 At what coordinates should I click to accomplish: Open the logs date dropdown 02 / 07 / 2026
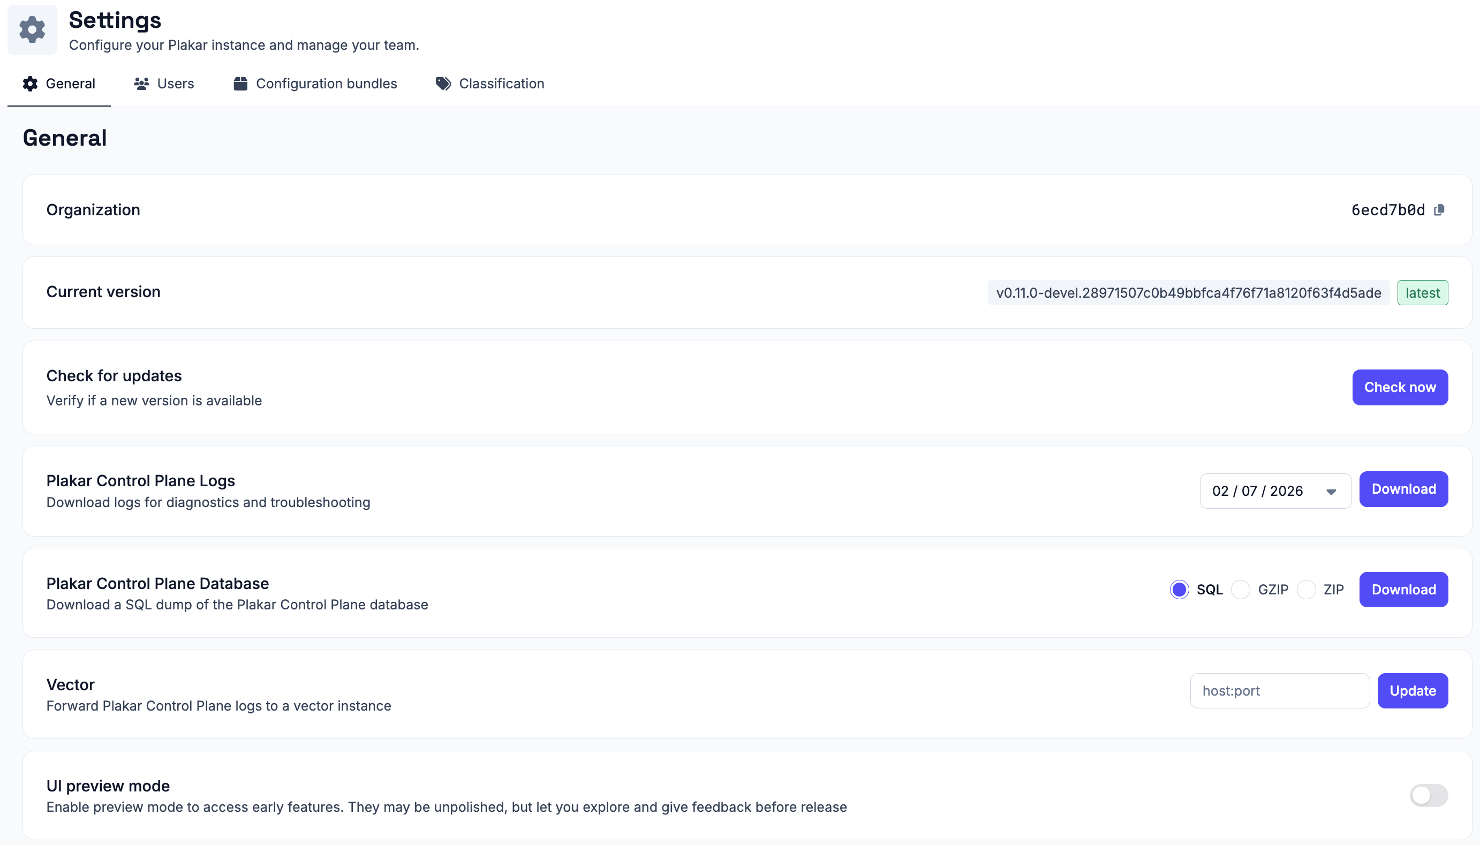[x=1275, y=491]
